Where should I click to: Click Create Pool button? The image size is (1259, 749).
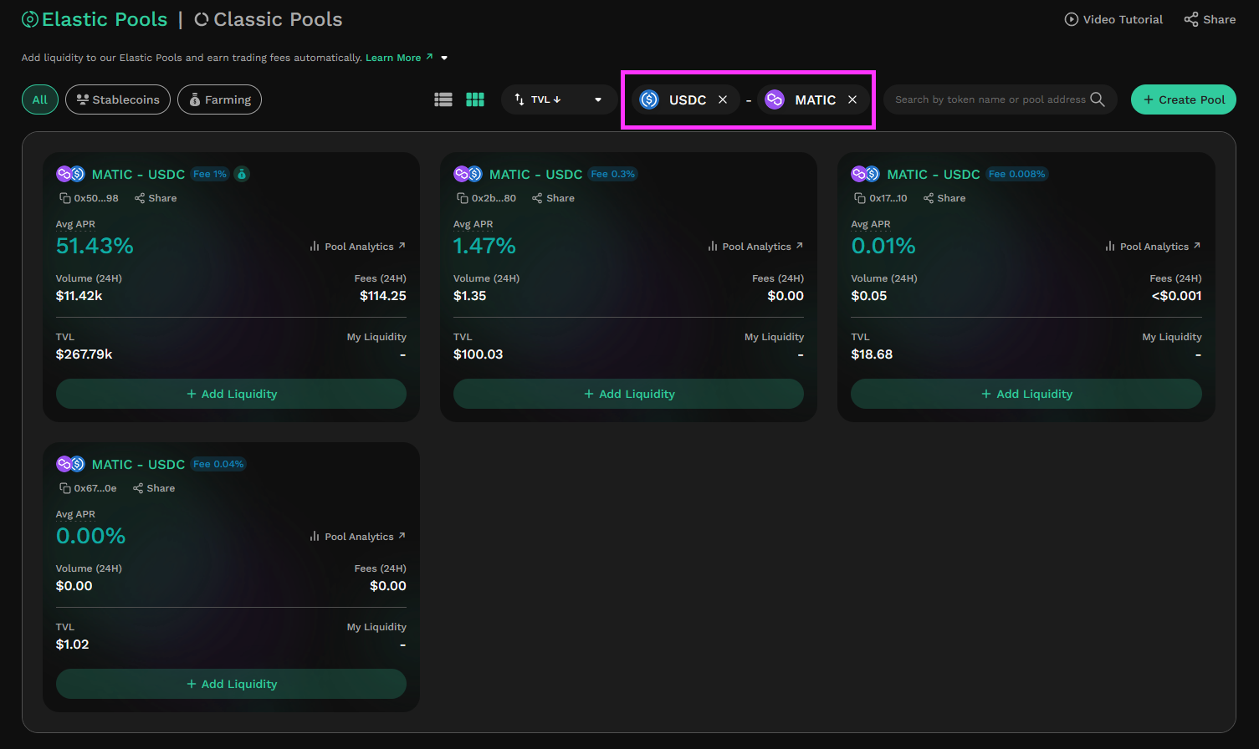[1184, 99]
